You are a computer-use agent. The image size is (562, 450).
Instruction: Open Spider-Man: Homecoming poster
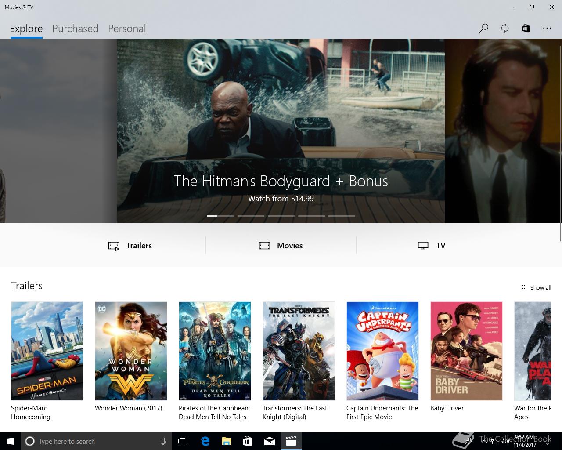tap(47, 351)
